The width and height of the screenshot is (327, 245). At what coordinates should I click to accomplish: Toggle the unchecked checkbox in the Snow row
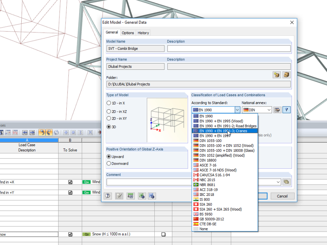pyautogui.click(x=164, y=234)
